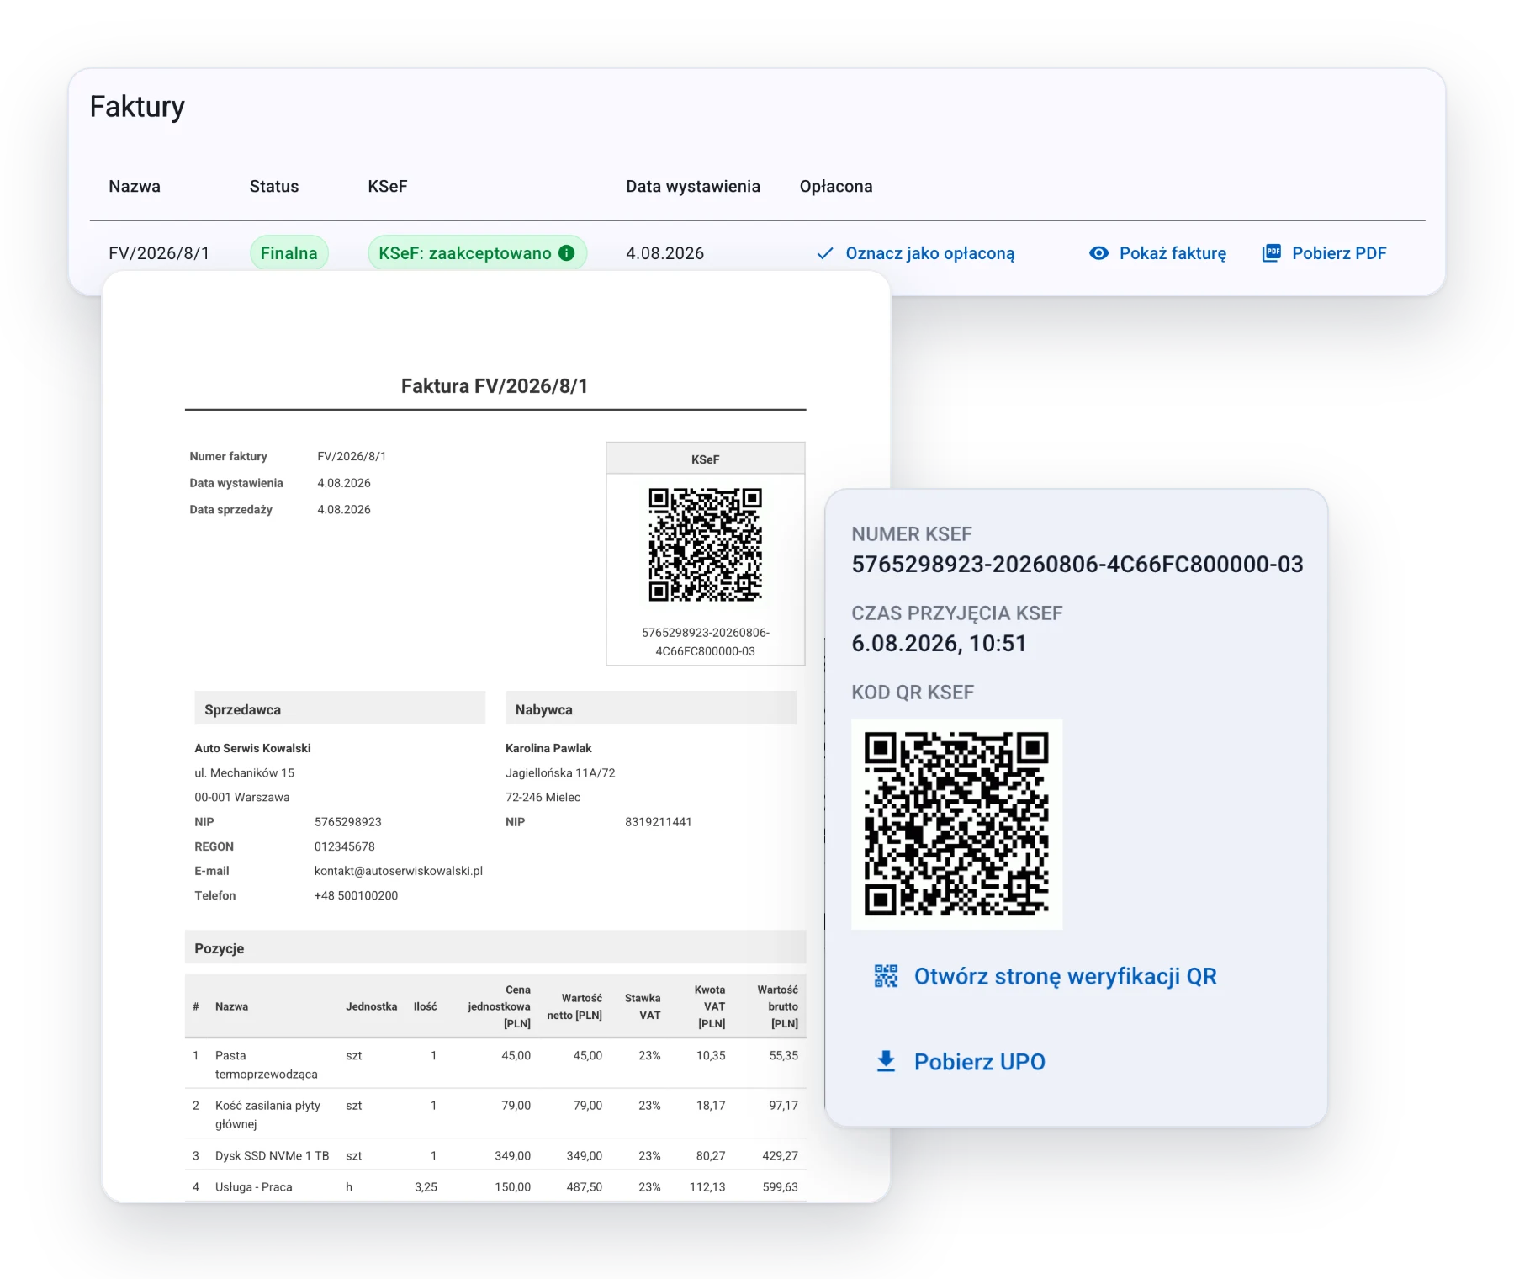Click the download icon beside Pobierz UPO

(x=886, y=1062)
